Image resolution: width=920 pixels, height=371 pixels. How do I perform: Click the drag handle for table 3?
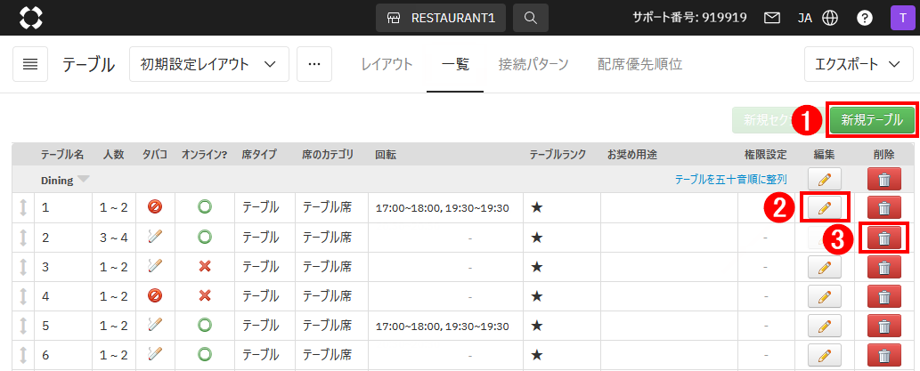pyautogui.click(x=23, y=267)
